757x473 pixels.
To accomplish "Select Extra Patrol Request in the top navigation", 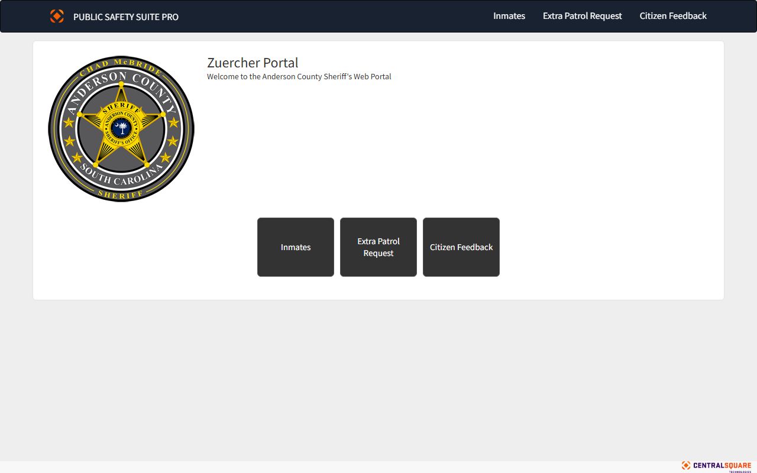I will [583, 16].
